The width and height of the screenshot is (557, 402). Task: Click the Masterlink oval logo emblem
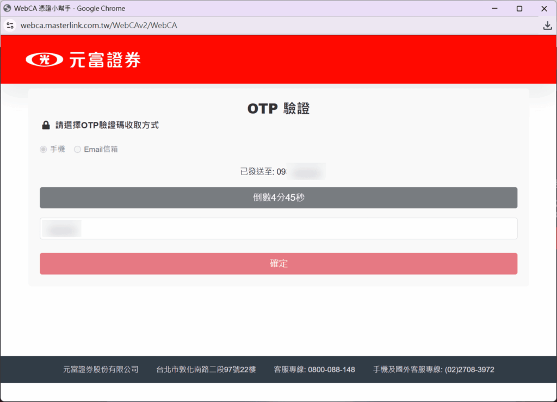click(x=45, y=60)
